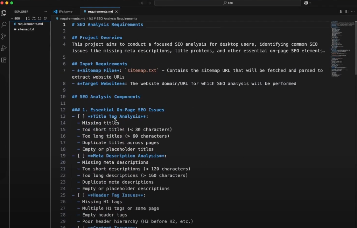The width and height of the screenshot is (357, 228).
Task: Switch to the Welcome tab
Action: click(x=65, y=12)
